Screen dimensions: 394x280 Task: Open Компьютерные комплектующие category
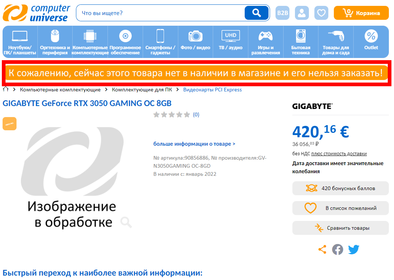coord(90,42)
